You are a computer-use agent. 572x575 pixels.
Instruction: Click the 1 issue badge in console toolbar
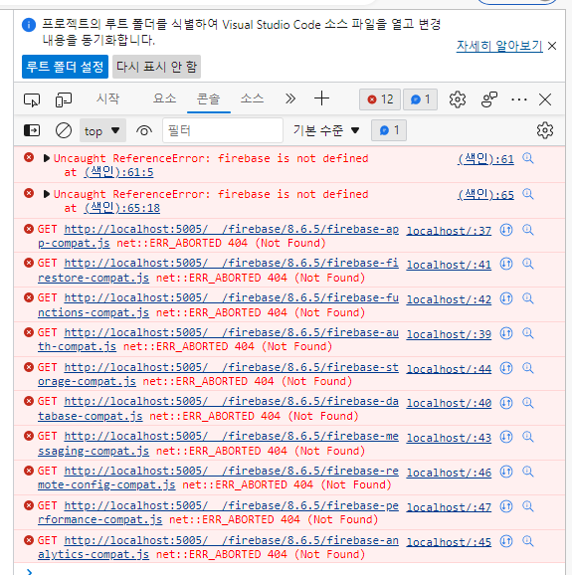[389, 130]
